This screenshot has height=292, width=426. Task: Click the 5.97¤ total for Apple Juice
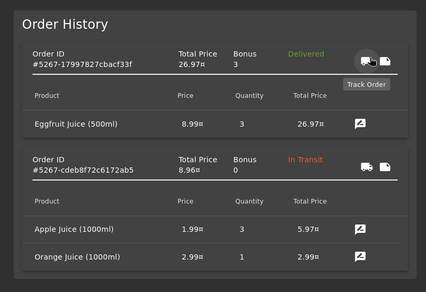tap(308, 229)
